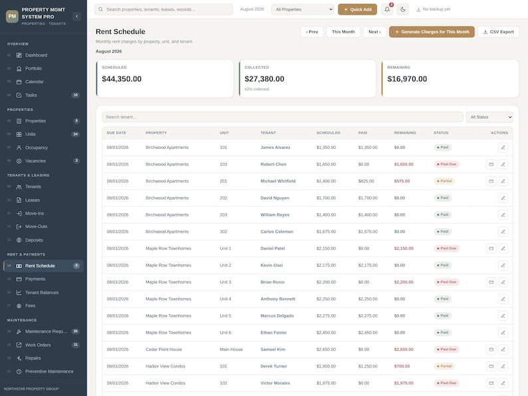Screen dimensions: 528x396
Task: Record payment for Daniel Patel row
Action: click(x=491, y=248)
